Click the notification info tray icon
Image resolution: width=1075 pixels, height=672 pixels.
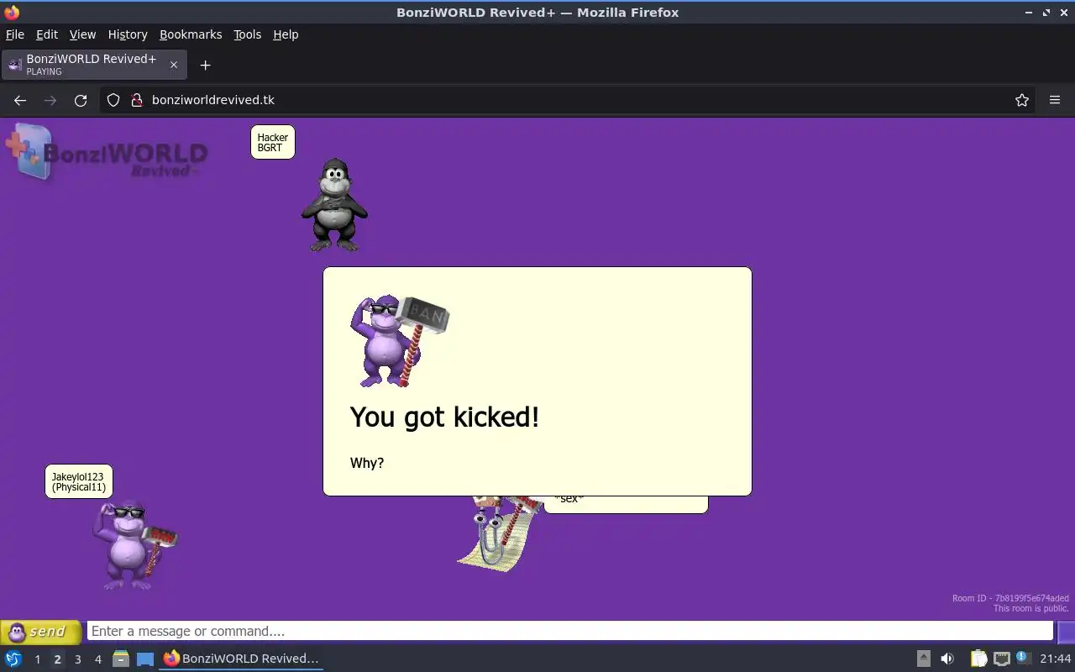pyautogui.click(x=1022, y=658)
